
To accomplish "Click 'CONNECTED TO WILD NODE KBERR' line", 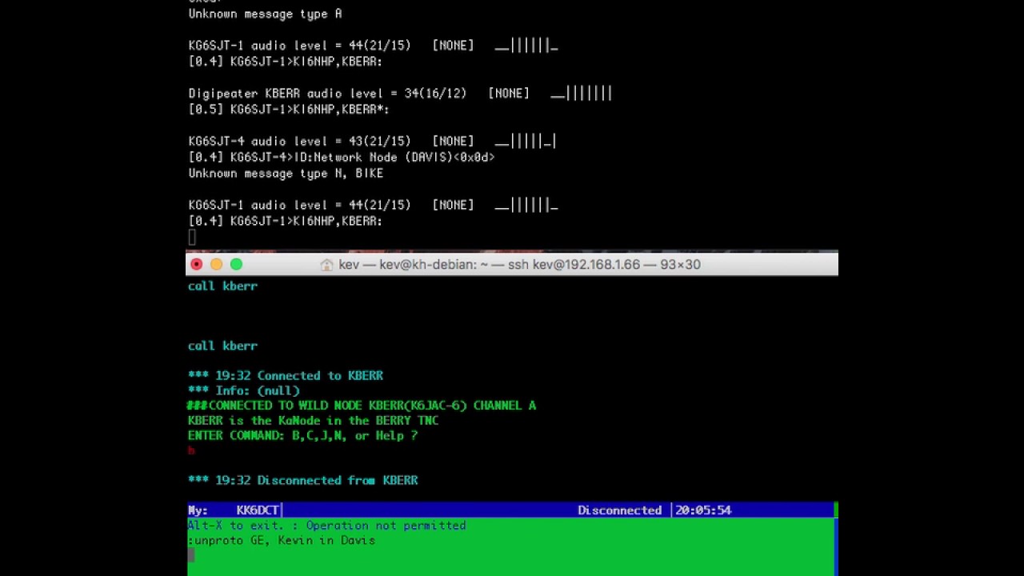I will click(x=362, y=406).
